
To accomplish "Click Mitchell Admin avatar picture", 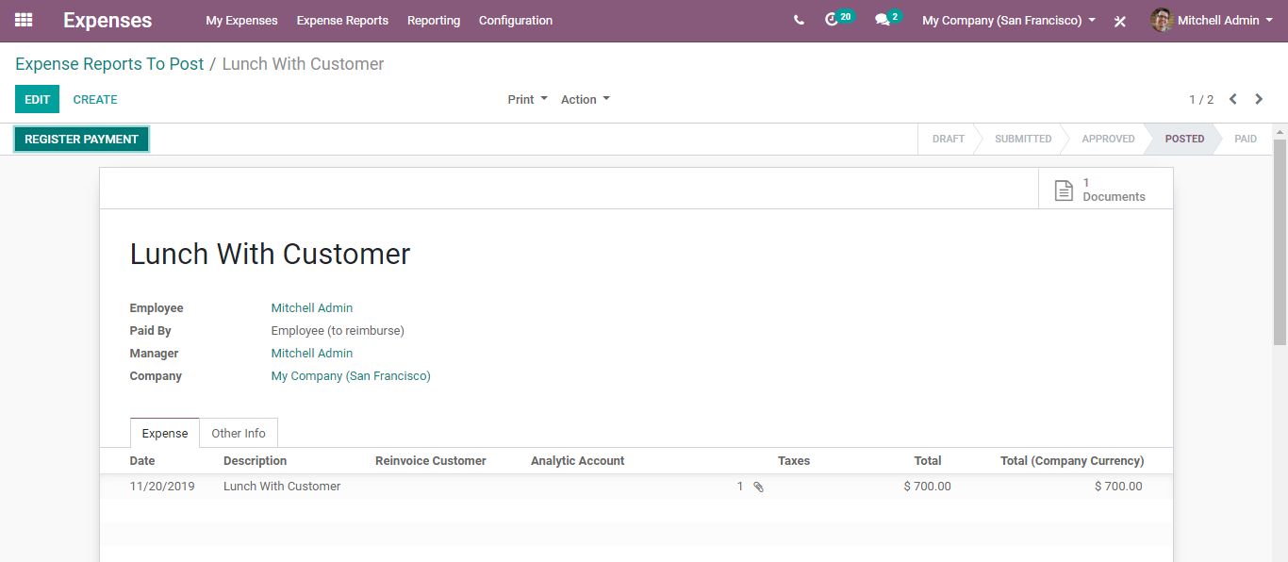I will (1162, 20).
